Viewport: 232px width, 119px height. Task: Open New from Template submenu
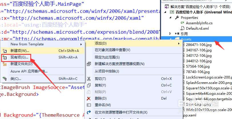[43, 44]
